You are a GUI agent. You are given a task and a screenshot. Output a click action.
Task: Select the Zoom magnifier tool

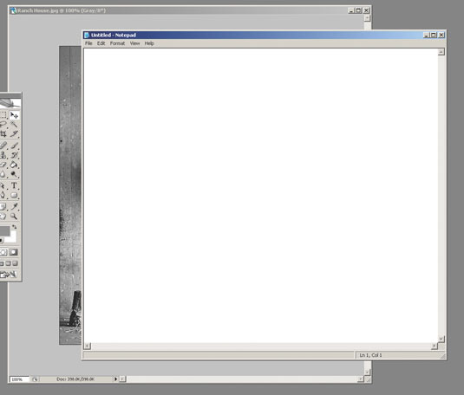(x=14, y=217)
